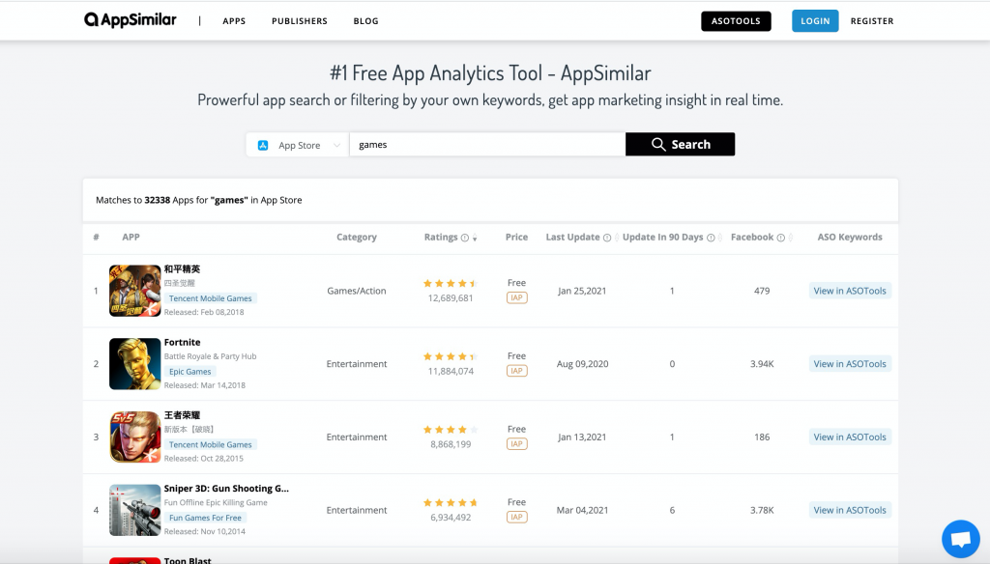View Fortnite in ASOTools
Viewport: 990px width, 564px height.
(850, 364)
